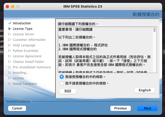This screenshot has height=117, width=165.
Task: Click the '1. IBM 國際授權合約 – 程式評估' line
Action: 83,45
